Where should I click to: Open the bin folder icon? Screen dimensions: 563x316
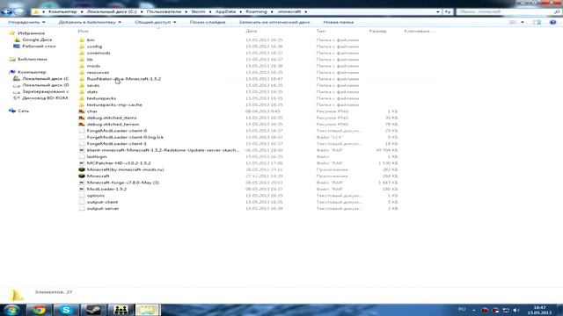pyautogui.click(x=82, y=40)
